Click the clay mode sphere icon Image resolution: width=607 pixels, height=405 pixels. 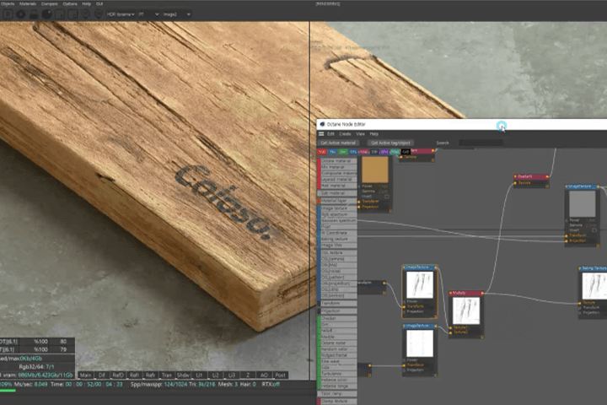46,14
